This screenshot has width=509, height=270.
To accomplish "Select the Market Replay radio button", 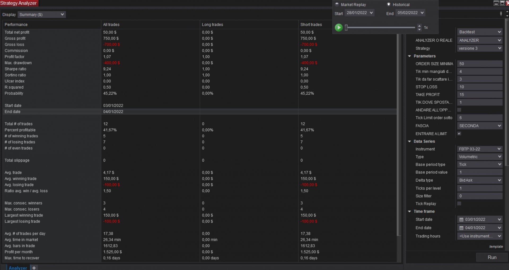I will click(x=337, y=4).
